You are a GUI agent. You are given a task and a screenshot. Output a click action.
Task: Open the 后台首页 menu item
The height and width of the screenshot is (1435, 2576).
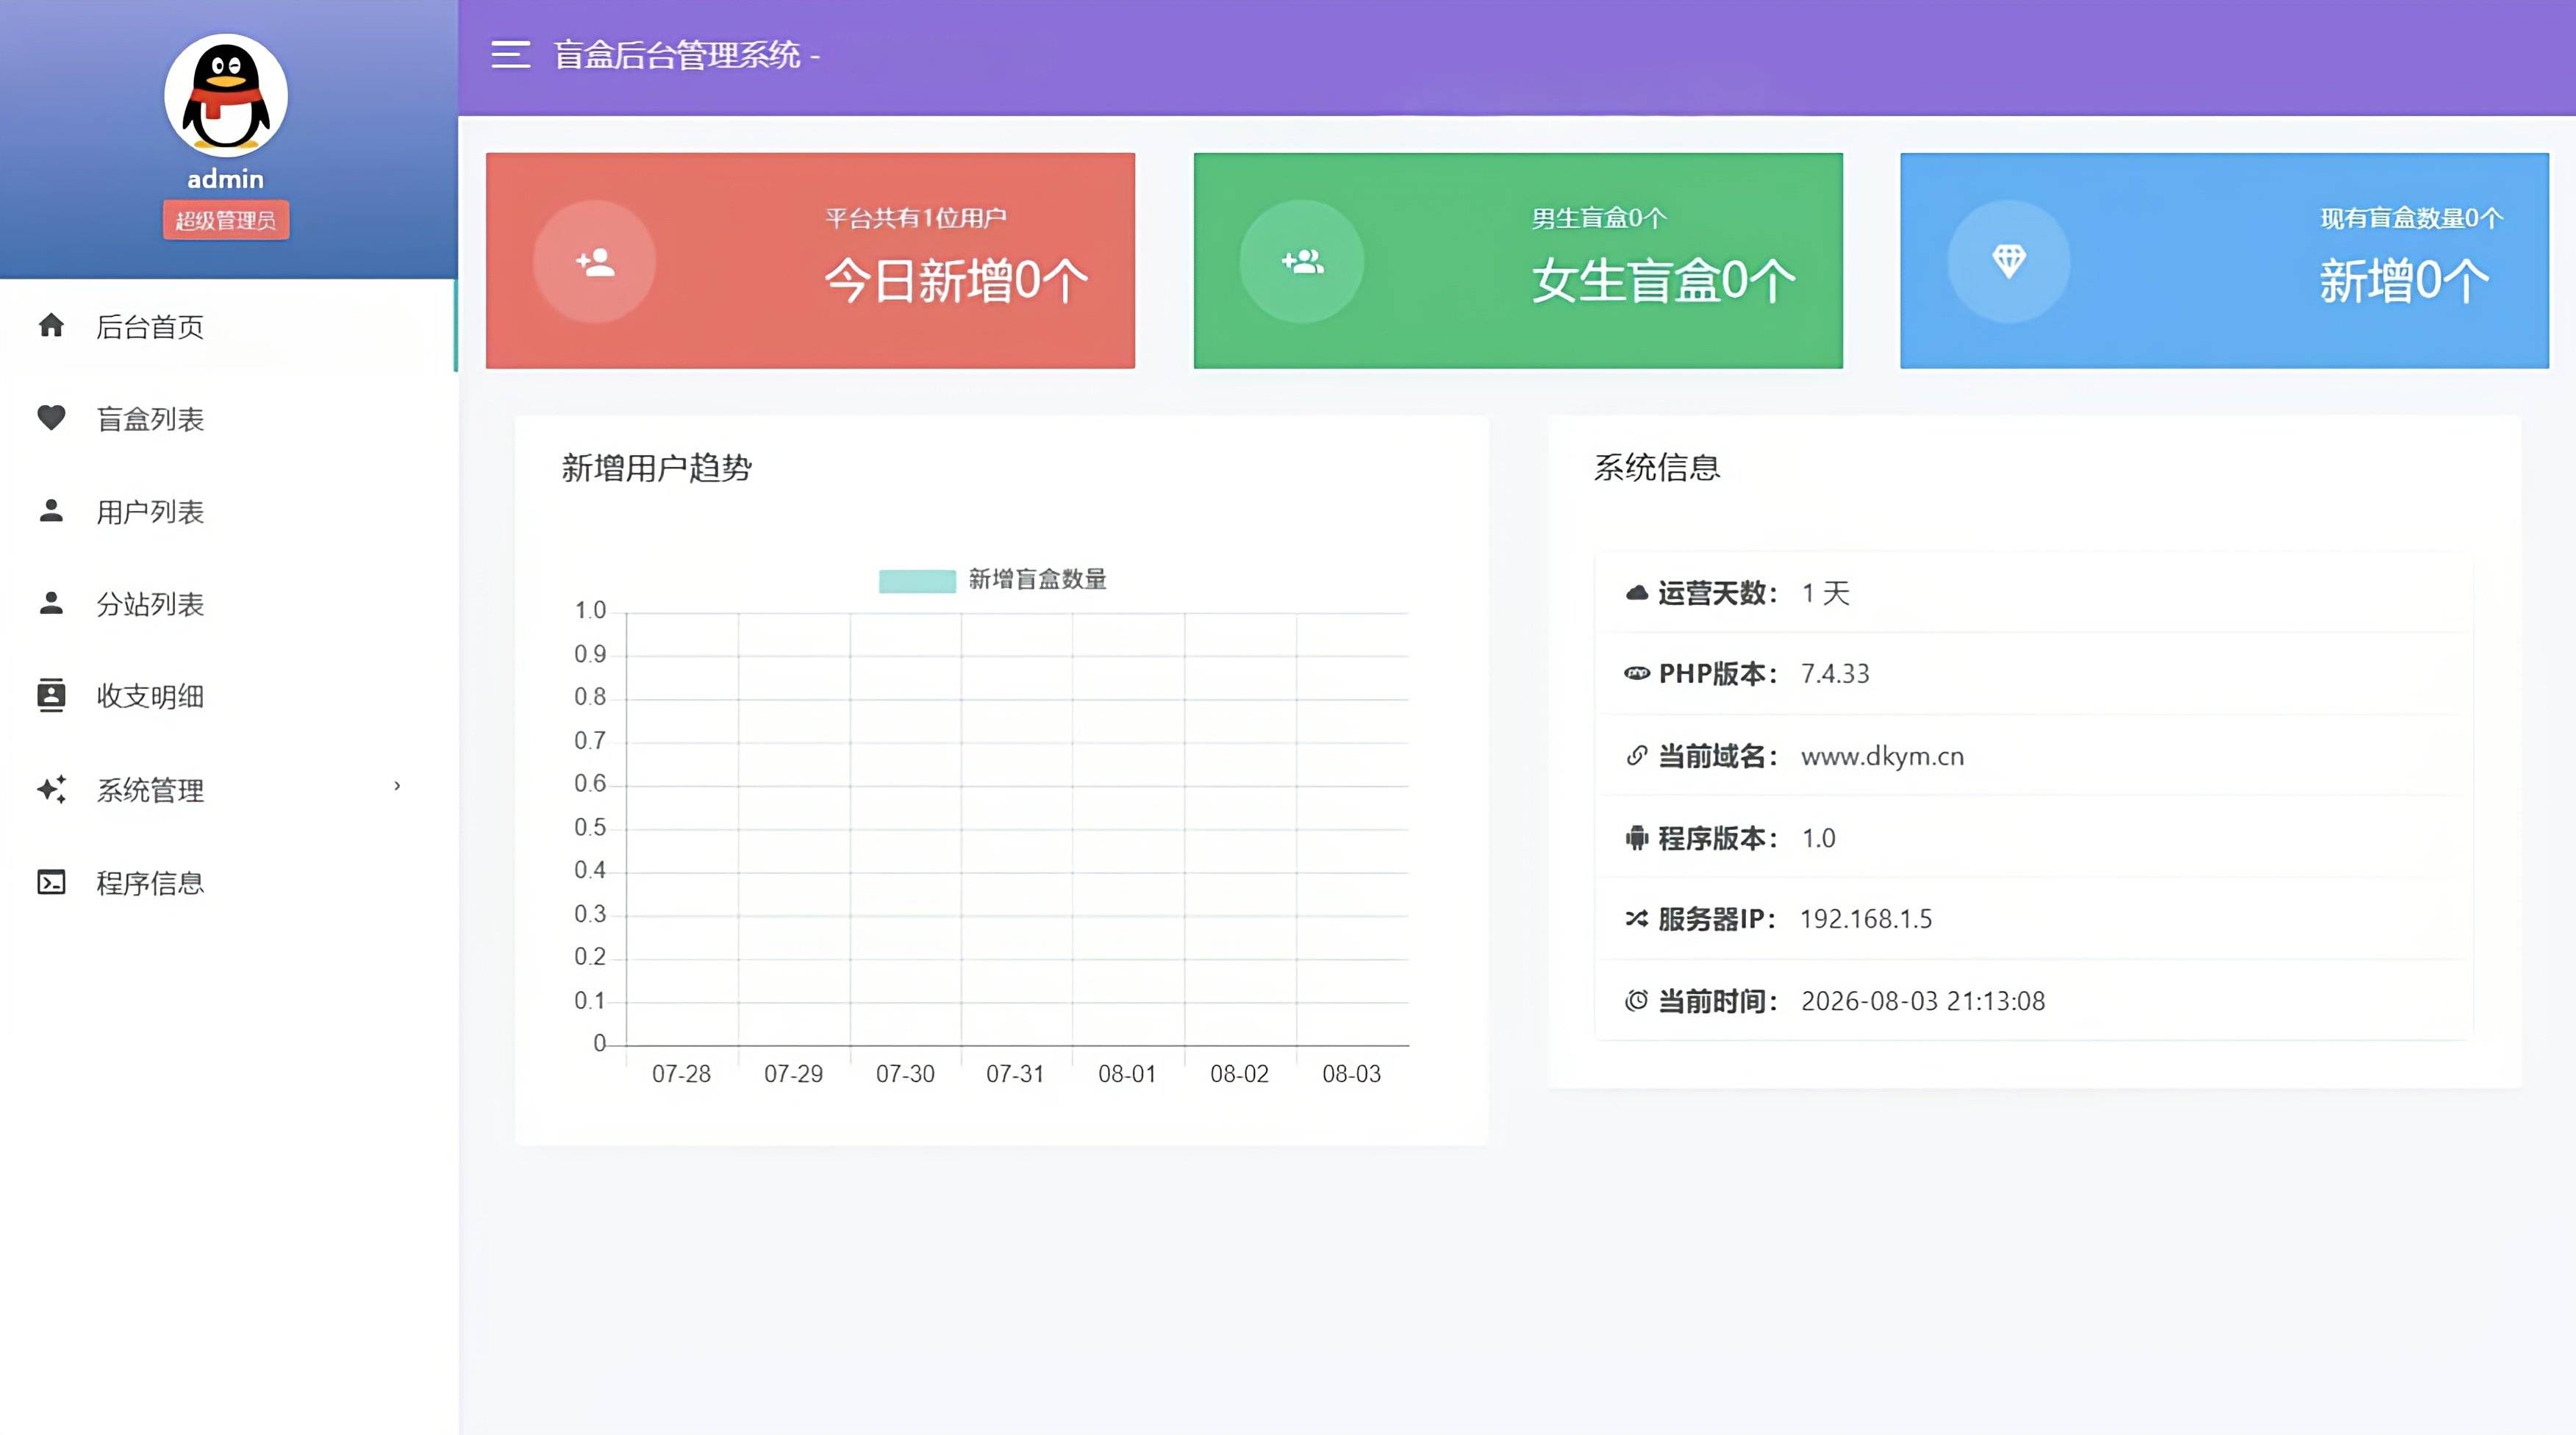[x=228, y=326]
